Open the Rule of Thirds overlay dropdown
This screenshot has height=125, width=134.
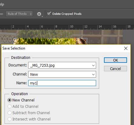click(x=19, y=14)
